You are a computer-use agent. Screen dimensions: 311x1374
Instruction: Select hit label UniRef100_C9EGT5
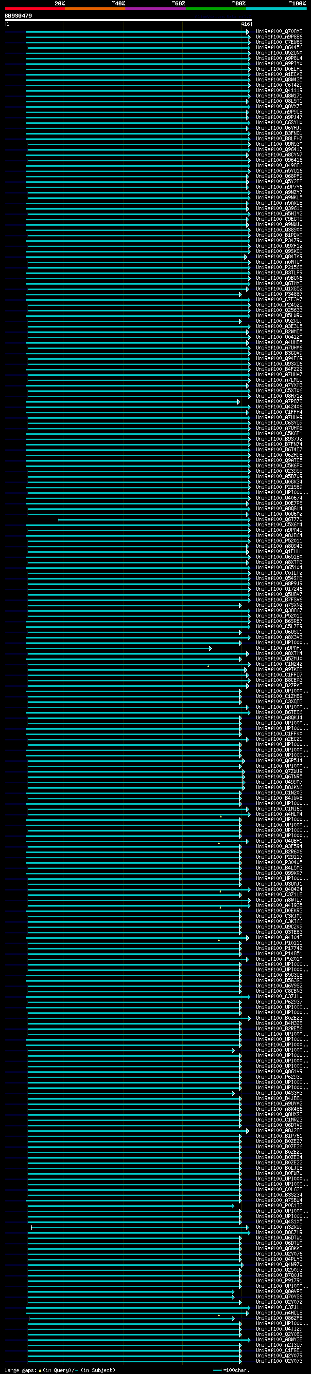[278, 219]
